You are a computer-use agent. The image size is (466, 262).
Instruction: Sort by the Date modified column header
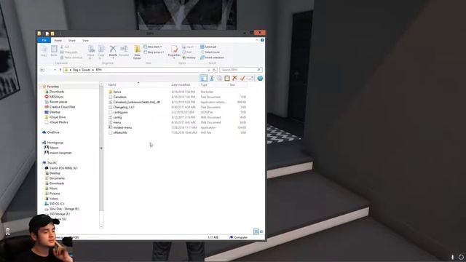click(181, 85)
